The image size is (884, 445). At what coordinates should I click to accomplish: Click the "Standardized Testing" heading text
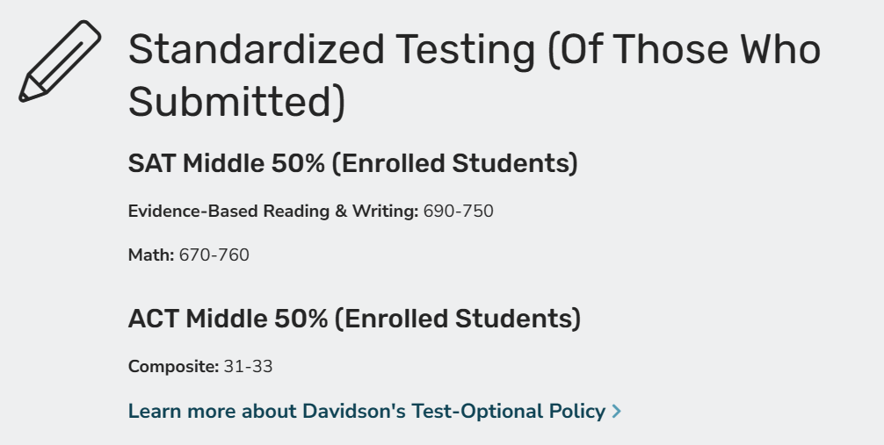[331, 50]
